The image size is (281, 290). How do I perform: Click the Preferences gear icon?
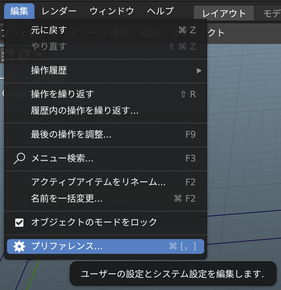pyautogui.click(x=19, y=246)
